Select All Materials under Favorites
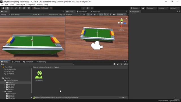Viewport: 181px width, 102px height. 11,69
